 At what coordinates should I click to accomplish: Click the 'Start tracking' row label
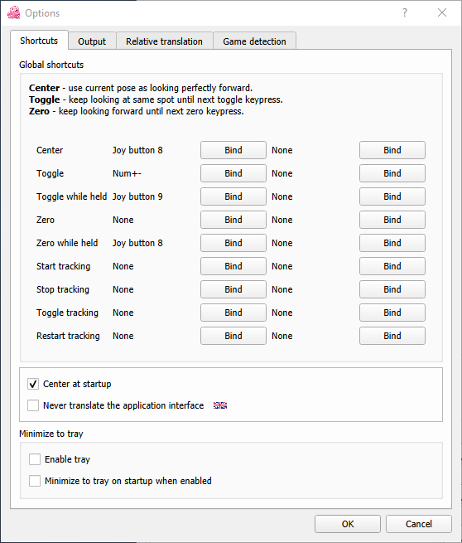pos(63,266)
